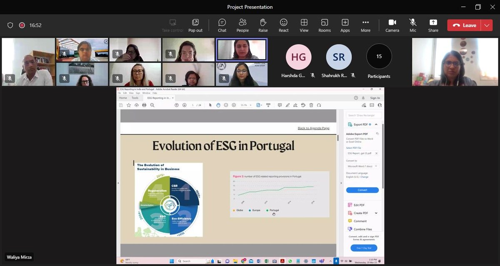Zoom out with the minus icon
The width and height of the screenshot is (500, 266).
click(226, 105)
